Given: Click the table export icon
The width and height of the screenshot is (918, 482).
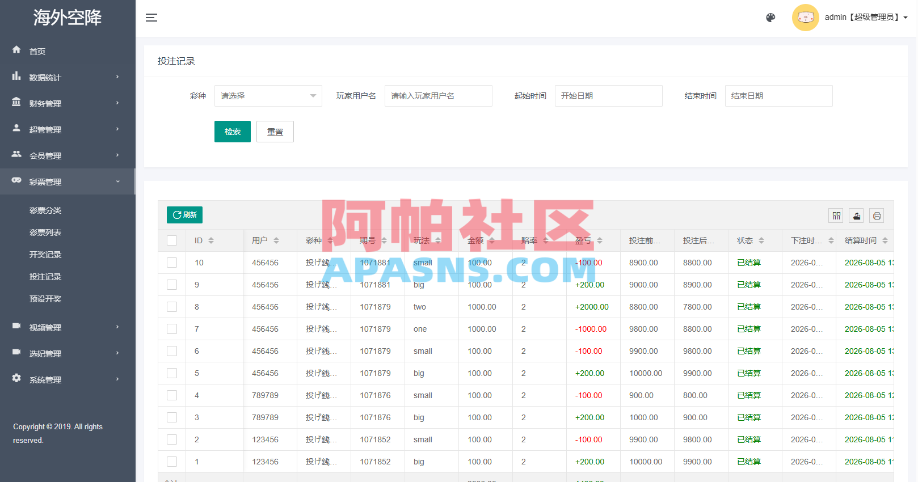Looking at the screenshot, I should point(857,215).
